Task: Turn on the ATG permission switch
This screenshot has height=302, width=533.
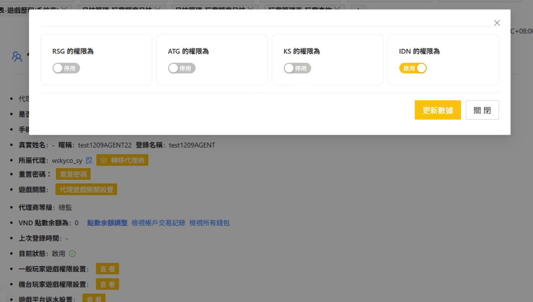Action: click(x=182, y=68)
